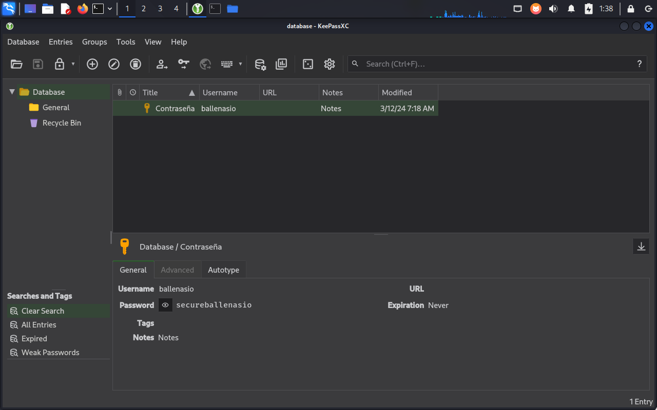Open application settings gear icon
Screen dimensions: 657x410
click(330, 64)
